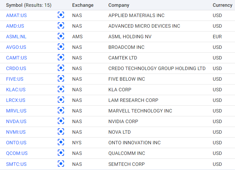Select ONTO INNOVATION INC company cell
Viewport: 235px width, 170px height.
(134, 143)
